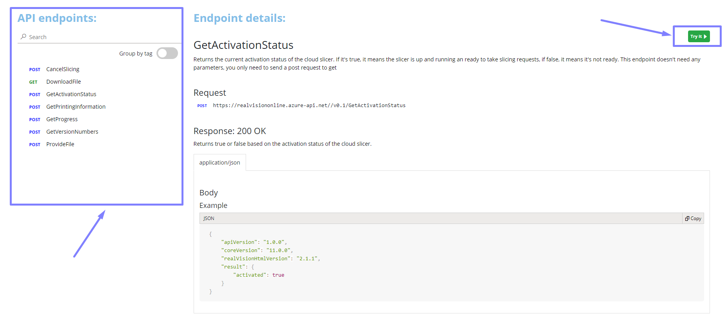This screenshot has width=726, height=315.
Task: Click the GET badge beside DownloadFile
Action: (33, 82)
